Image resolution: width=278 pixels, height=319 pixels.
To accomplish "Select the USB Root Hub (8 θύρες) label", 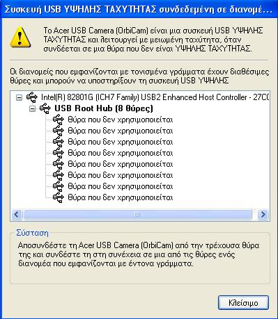I will tap(104, 108).
